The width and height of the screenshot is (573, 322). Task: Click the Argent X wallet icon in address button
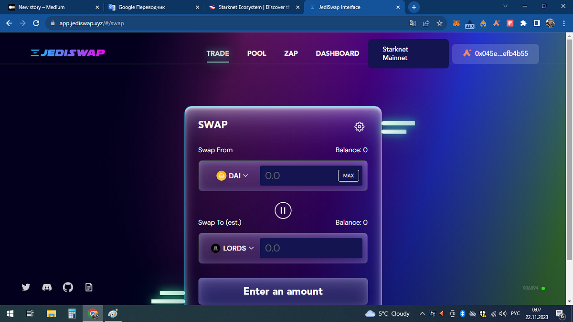click(467, 53)
